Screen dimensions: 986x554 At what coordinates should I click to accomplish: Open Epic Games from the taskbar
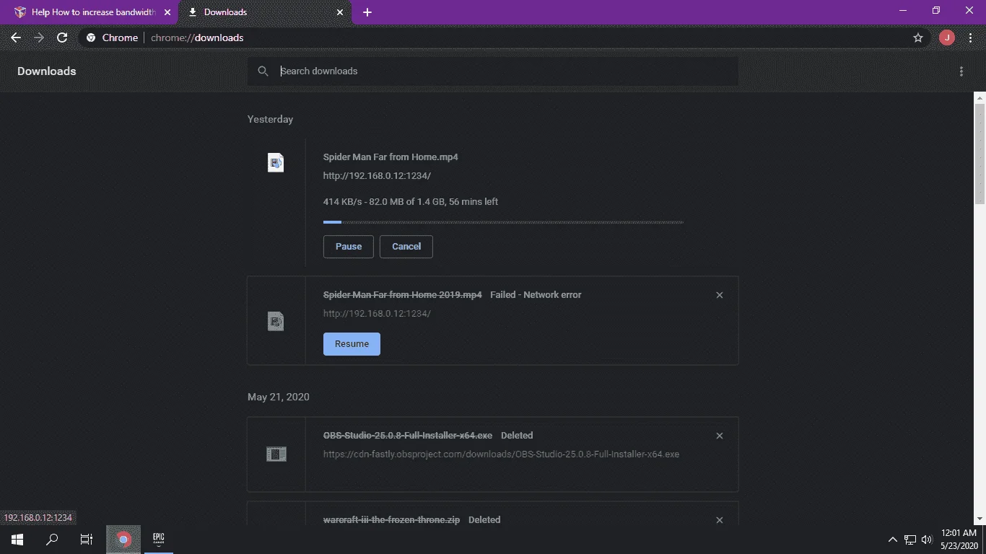pyautogui.click(x=159, y=539)
